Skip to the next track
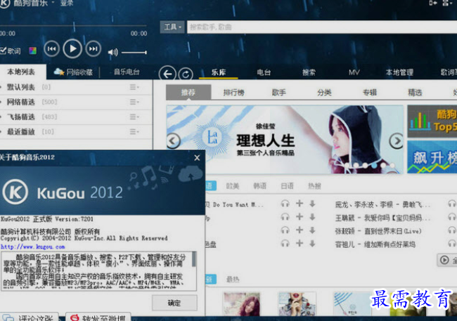The width and height of the screenshot is (457, 321). point(94,48)
